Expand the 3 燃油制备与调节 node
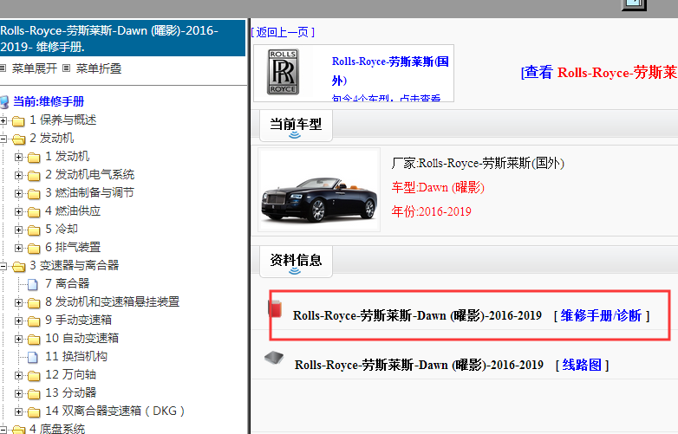This screenshot has width=678, height=434. (18, 193)
